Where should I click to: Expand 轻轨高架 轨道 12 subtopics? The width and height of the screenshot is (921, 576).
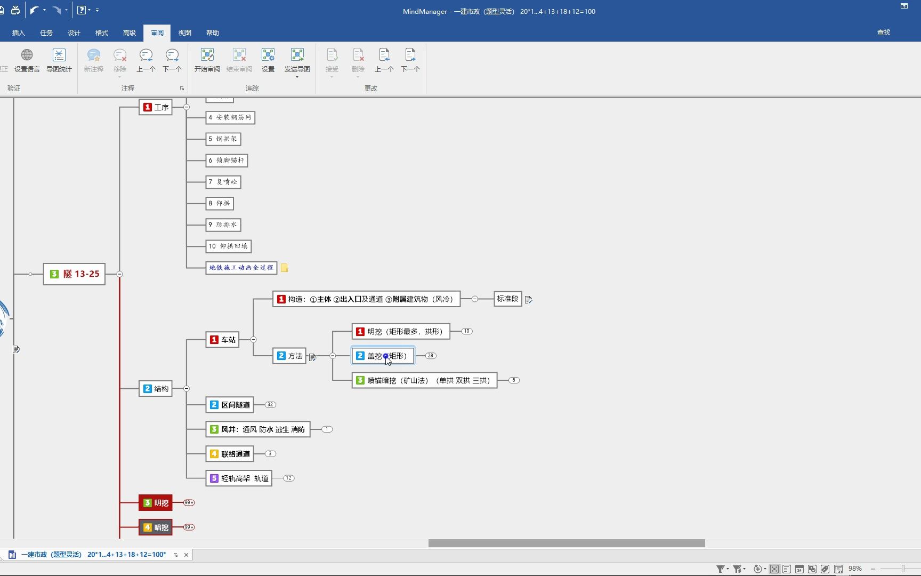pos(289,478)
